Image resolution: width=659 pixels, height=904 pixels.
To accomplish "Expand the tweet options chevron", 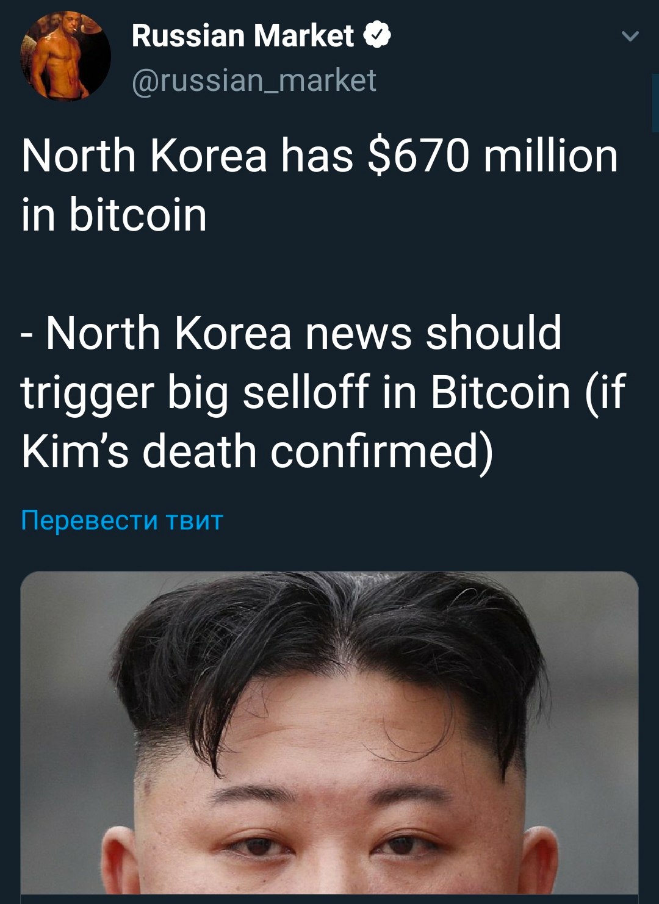I will click(630, 37).
